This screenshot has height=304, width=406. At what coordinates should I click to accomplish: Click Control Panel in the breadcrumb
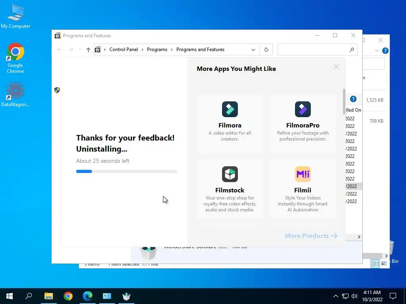[124, 49]
